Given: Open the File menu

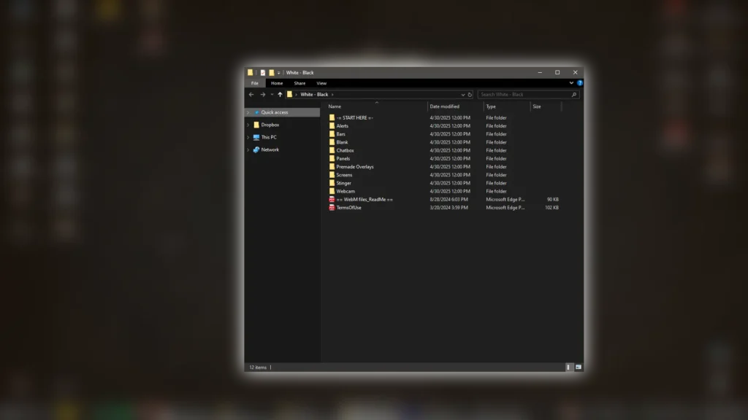Looking at the screenshot, I should tap(255, 83).
